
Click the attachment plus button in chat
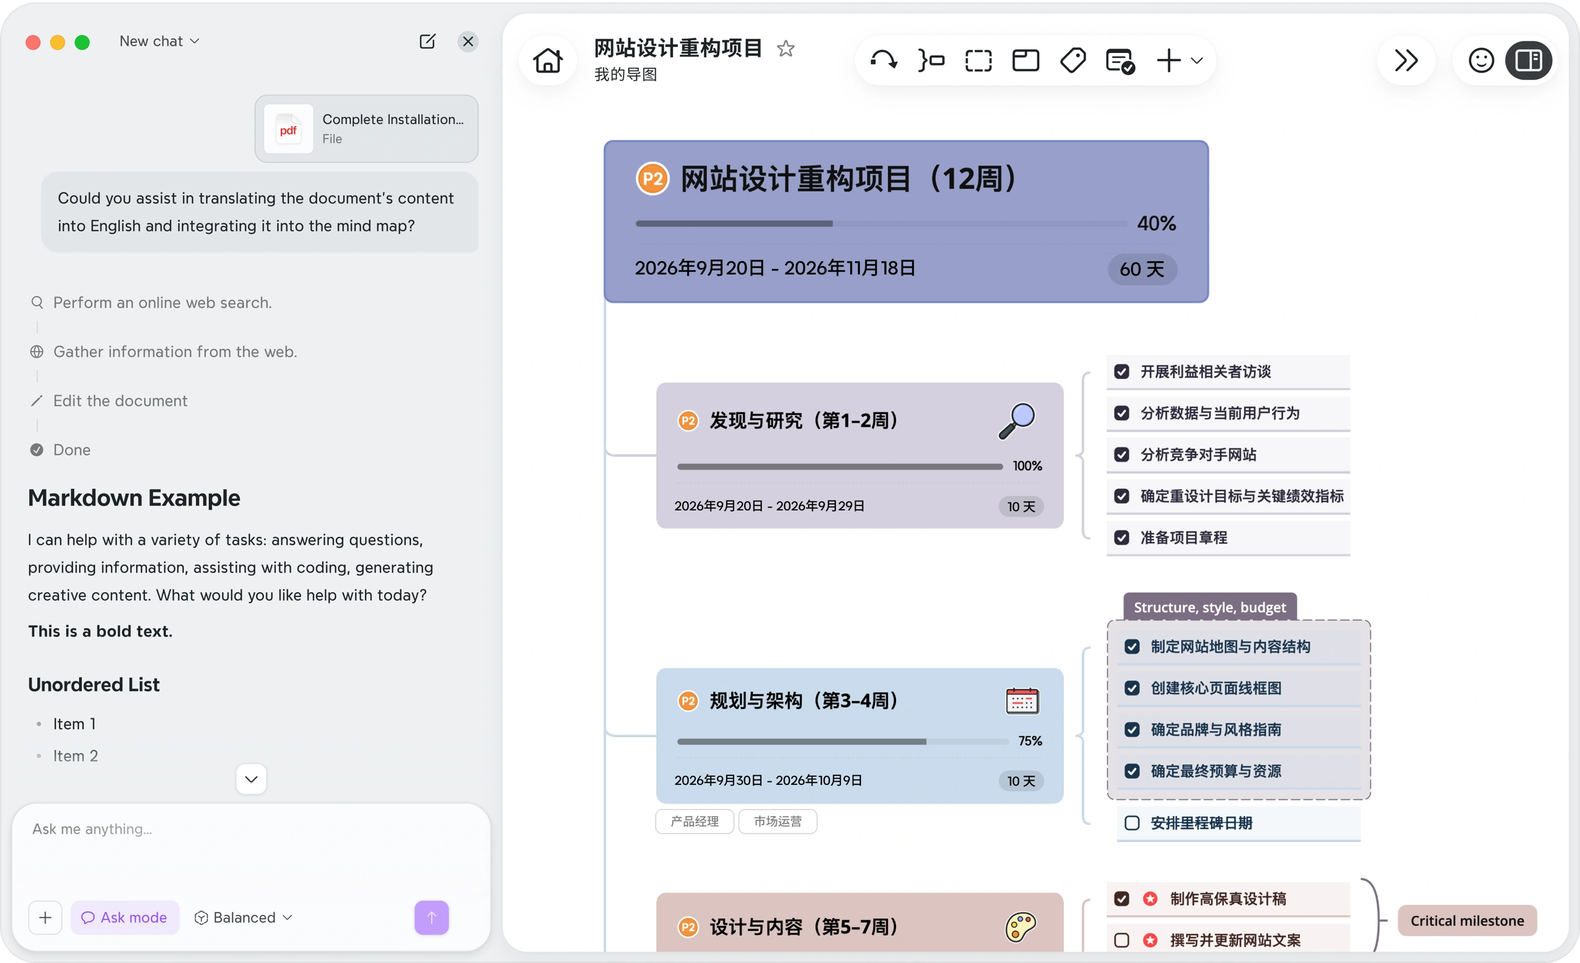tap(45, 917)
